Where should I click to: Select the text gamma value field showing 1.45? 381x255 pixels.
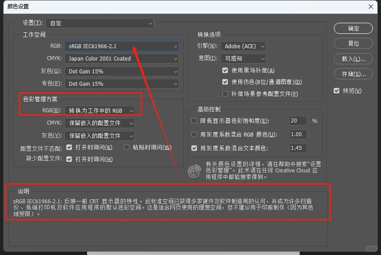(x=298, y=148)
